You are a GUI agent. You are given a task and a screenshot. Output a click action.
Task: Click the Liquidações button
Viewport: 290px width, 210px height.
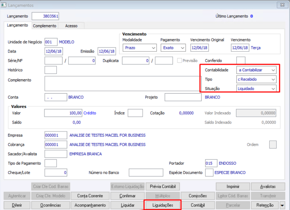pyautogui.click(x=163, y=205)
